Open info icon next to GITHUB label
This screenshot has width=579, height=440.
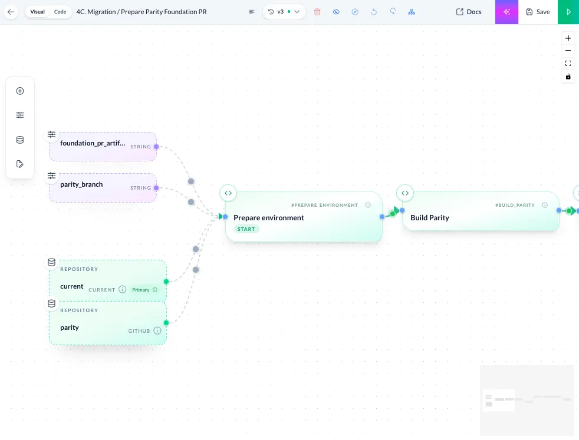(x=157, y=331)
